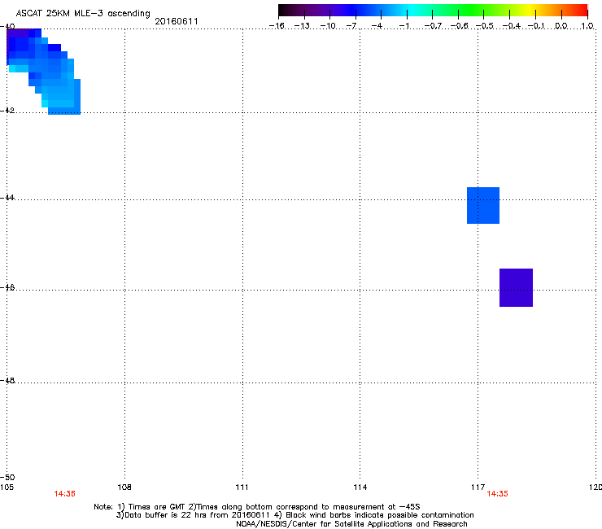602x529 pixels.
Task: Click the 105 longitude axis label
Action: pos(7,487)
